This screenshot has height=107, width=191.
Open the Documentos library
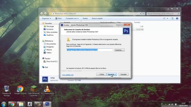pos(51,44)
